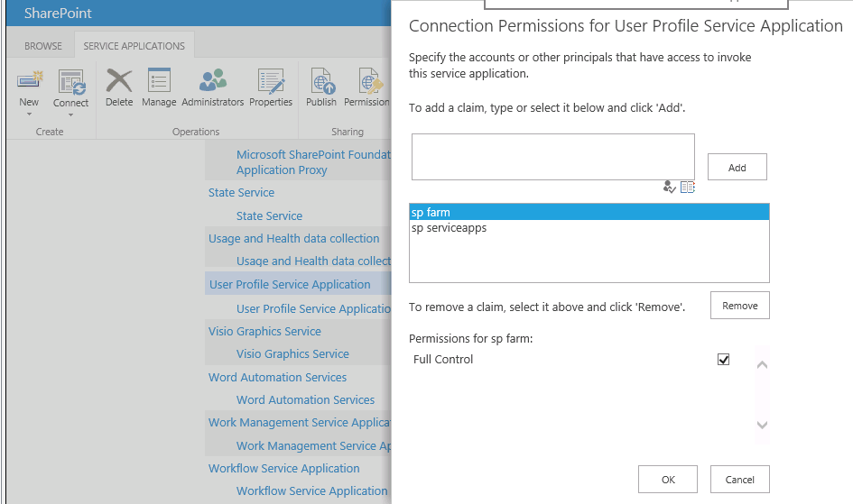The image size is (853, 504).
Task: Open Manage in the Operations group
Action: [159, 80]
